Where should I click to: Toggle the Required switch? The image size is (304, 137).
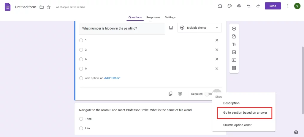pos(208,94)
